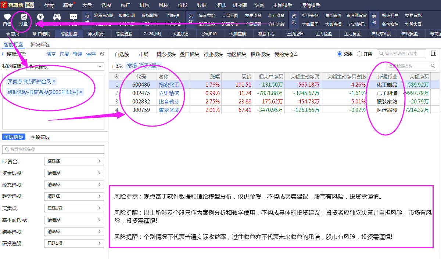The height and width of the screenshot is (259, 441).
Task: Switch to the 主力控盘 page tab
Action: click(x=324, y=34)
